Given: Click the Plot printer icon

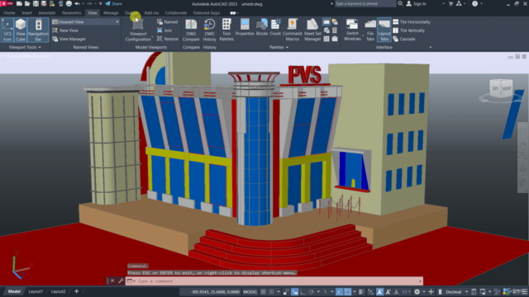Looking at the screenshot, I should tap(69, 3).
